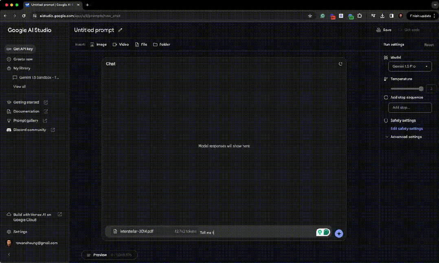439x263 pixels.
Task: Click the Save button
Action: tap(384, 30)
